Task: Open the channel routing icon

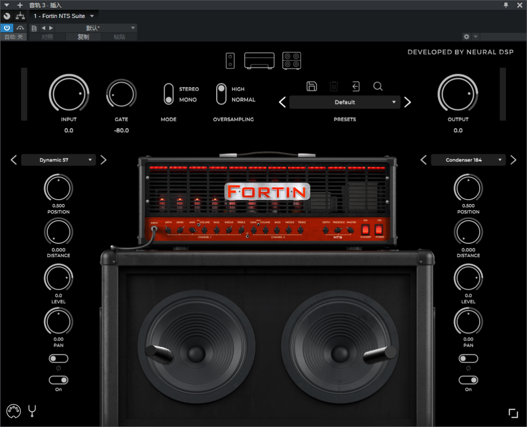Action: [20, 16]
